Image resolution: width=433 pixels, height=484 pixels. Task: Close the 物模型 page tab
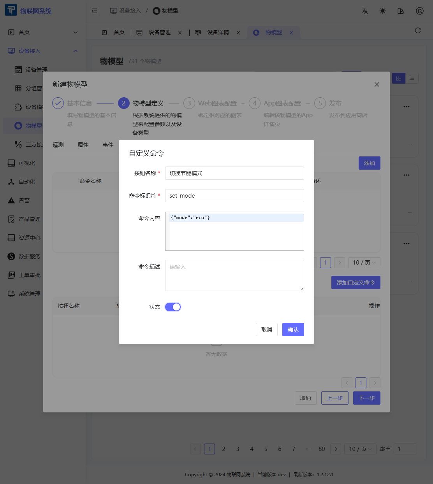(x=291, y=33)
